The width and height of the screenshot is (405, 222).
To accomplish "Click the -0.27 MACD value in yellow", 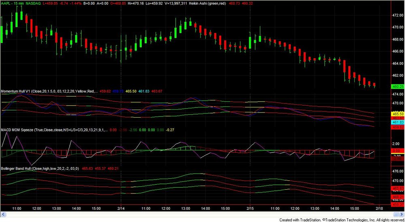I will point(170,130).
